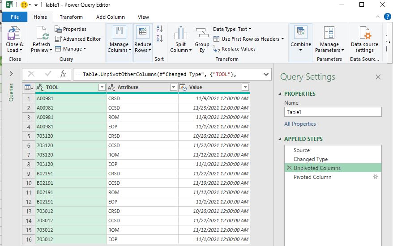Click the query Name input field

(x=333, y=112)
